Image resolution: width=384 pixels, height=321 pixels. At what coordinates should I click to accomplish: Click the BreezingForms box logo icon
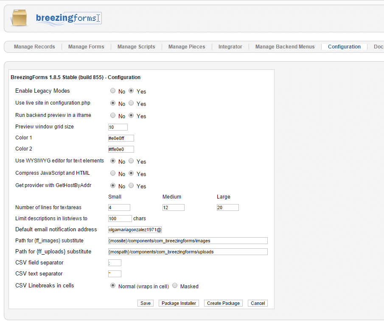coord(19,17)
